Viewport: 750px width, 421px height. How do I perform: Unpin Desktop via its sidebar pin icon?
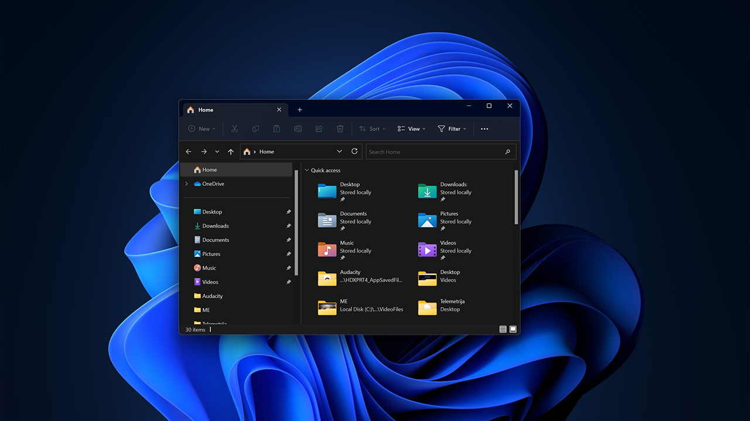pyautogui.click(x=288, y=212)
